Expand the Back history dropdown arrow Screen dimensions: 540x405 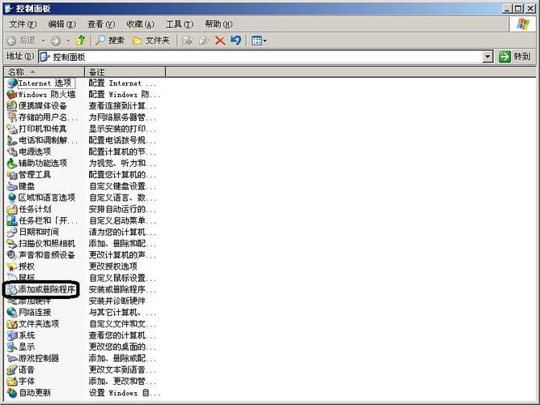[44, 40]
